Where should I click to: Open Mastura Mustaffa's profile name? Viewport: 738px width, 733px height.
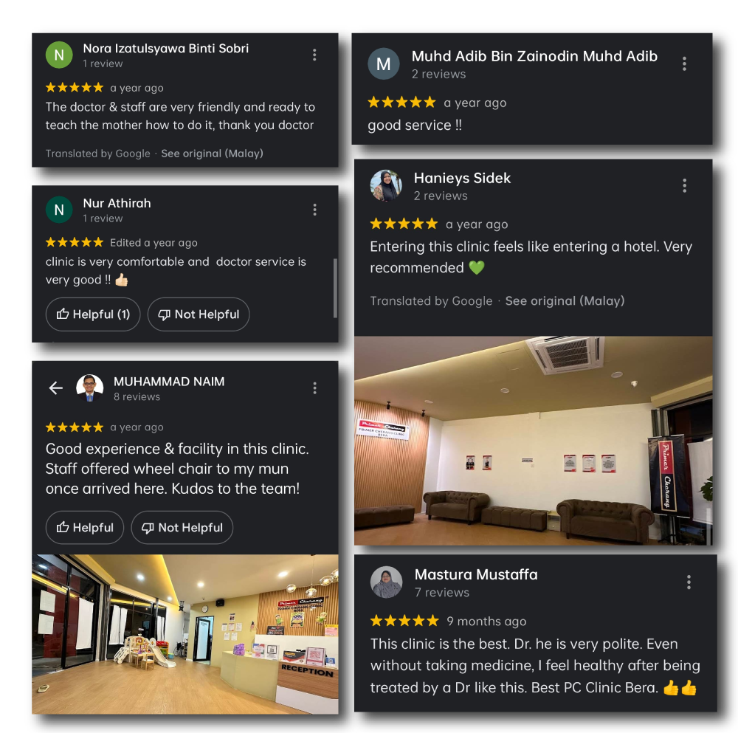click(476, 575)
